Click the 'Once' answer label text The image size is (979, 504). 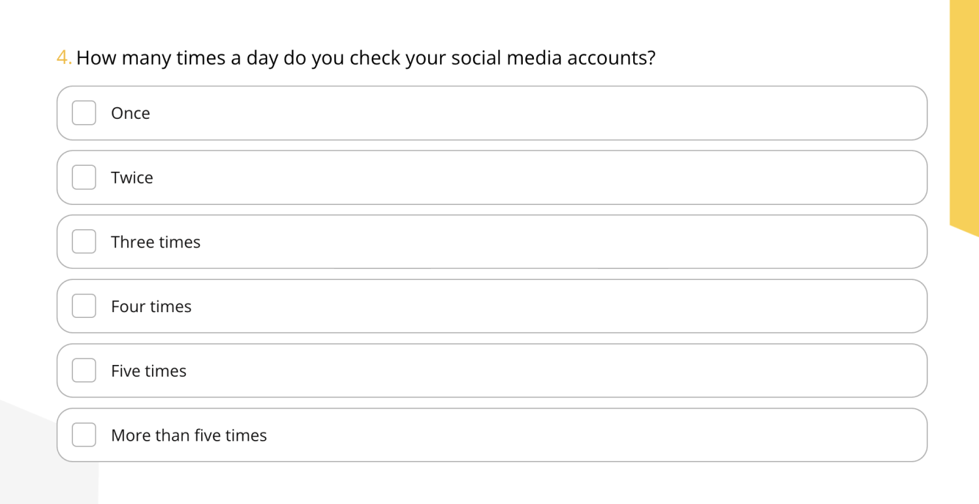pyautogui.click(x=131, y=114)
